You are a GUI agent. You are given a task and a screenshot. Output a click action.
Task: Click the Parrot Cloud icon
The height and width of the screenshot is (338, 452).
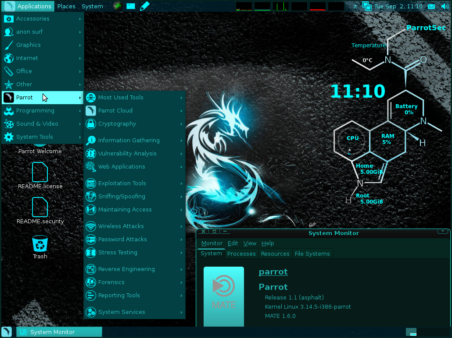[x=91, y=111]
